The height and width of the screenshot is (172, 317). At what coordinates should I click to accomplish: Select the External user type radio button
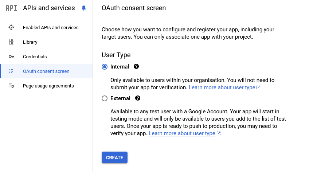(105, 98)
